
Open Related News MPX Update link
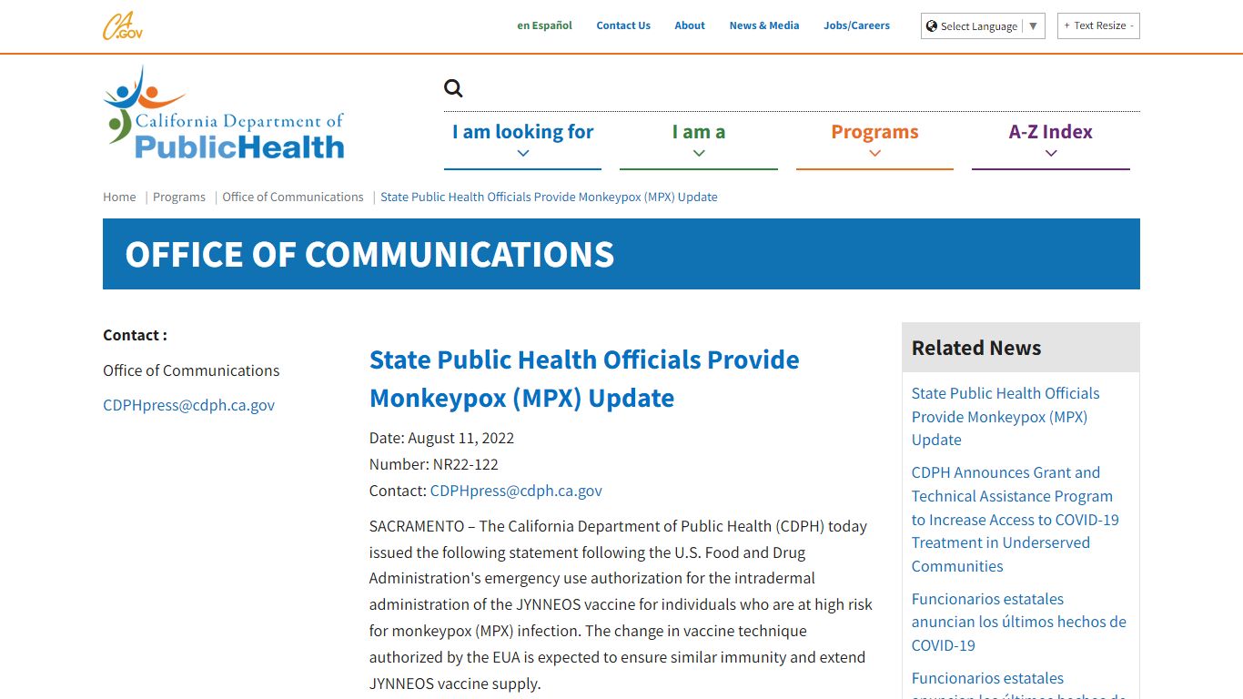1006,417
